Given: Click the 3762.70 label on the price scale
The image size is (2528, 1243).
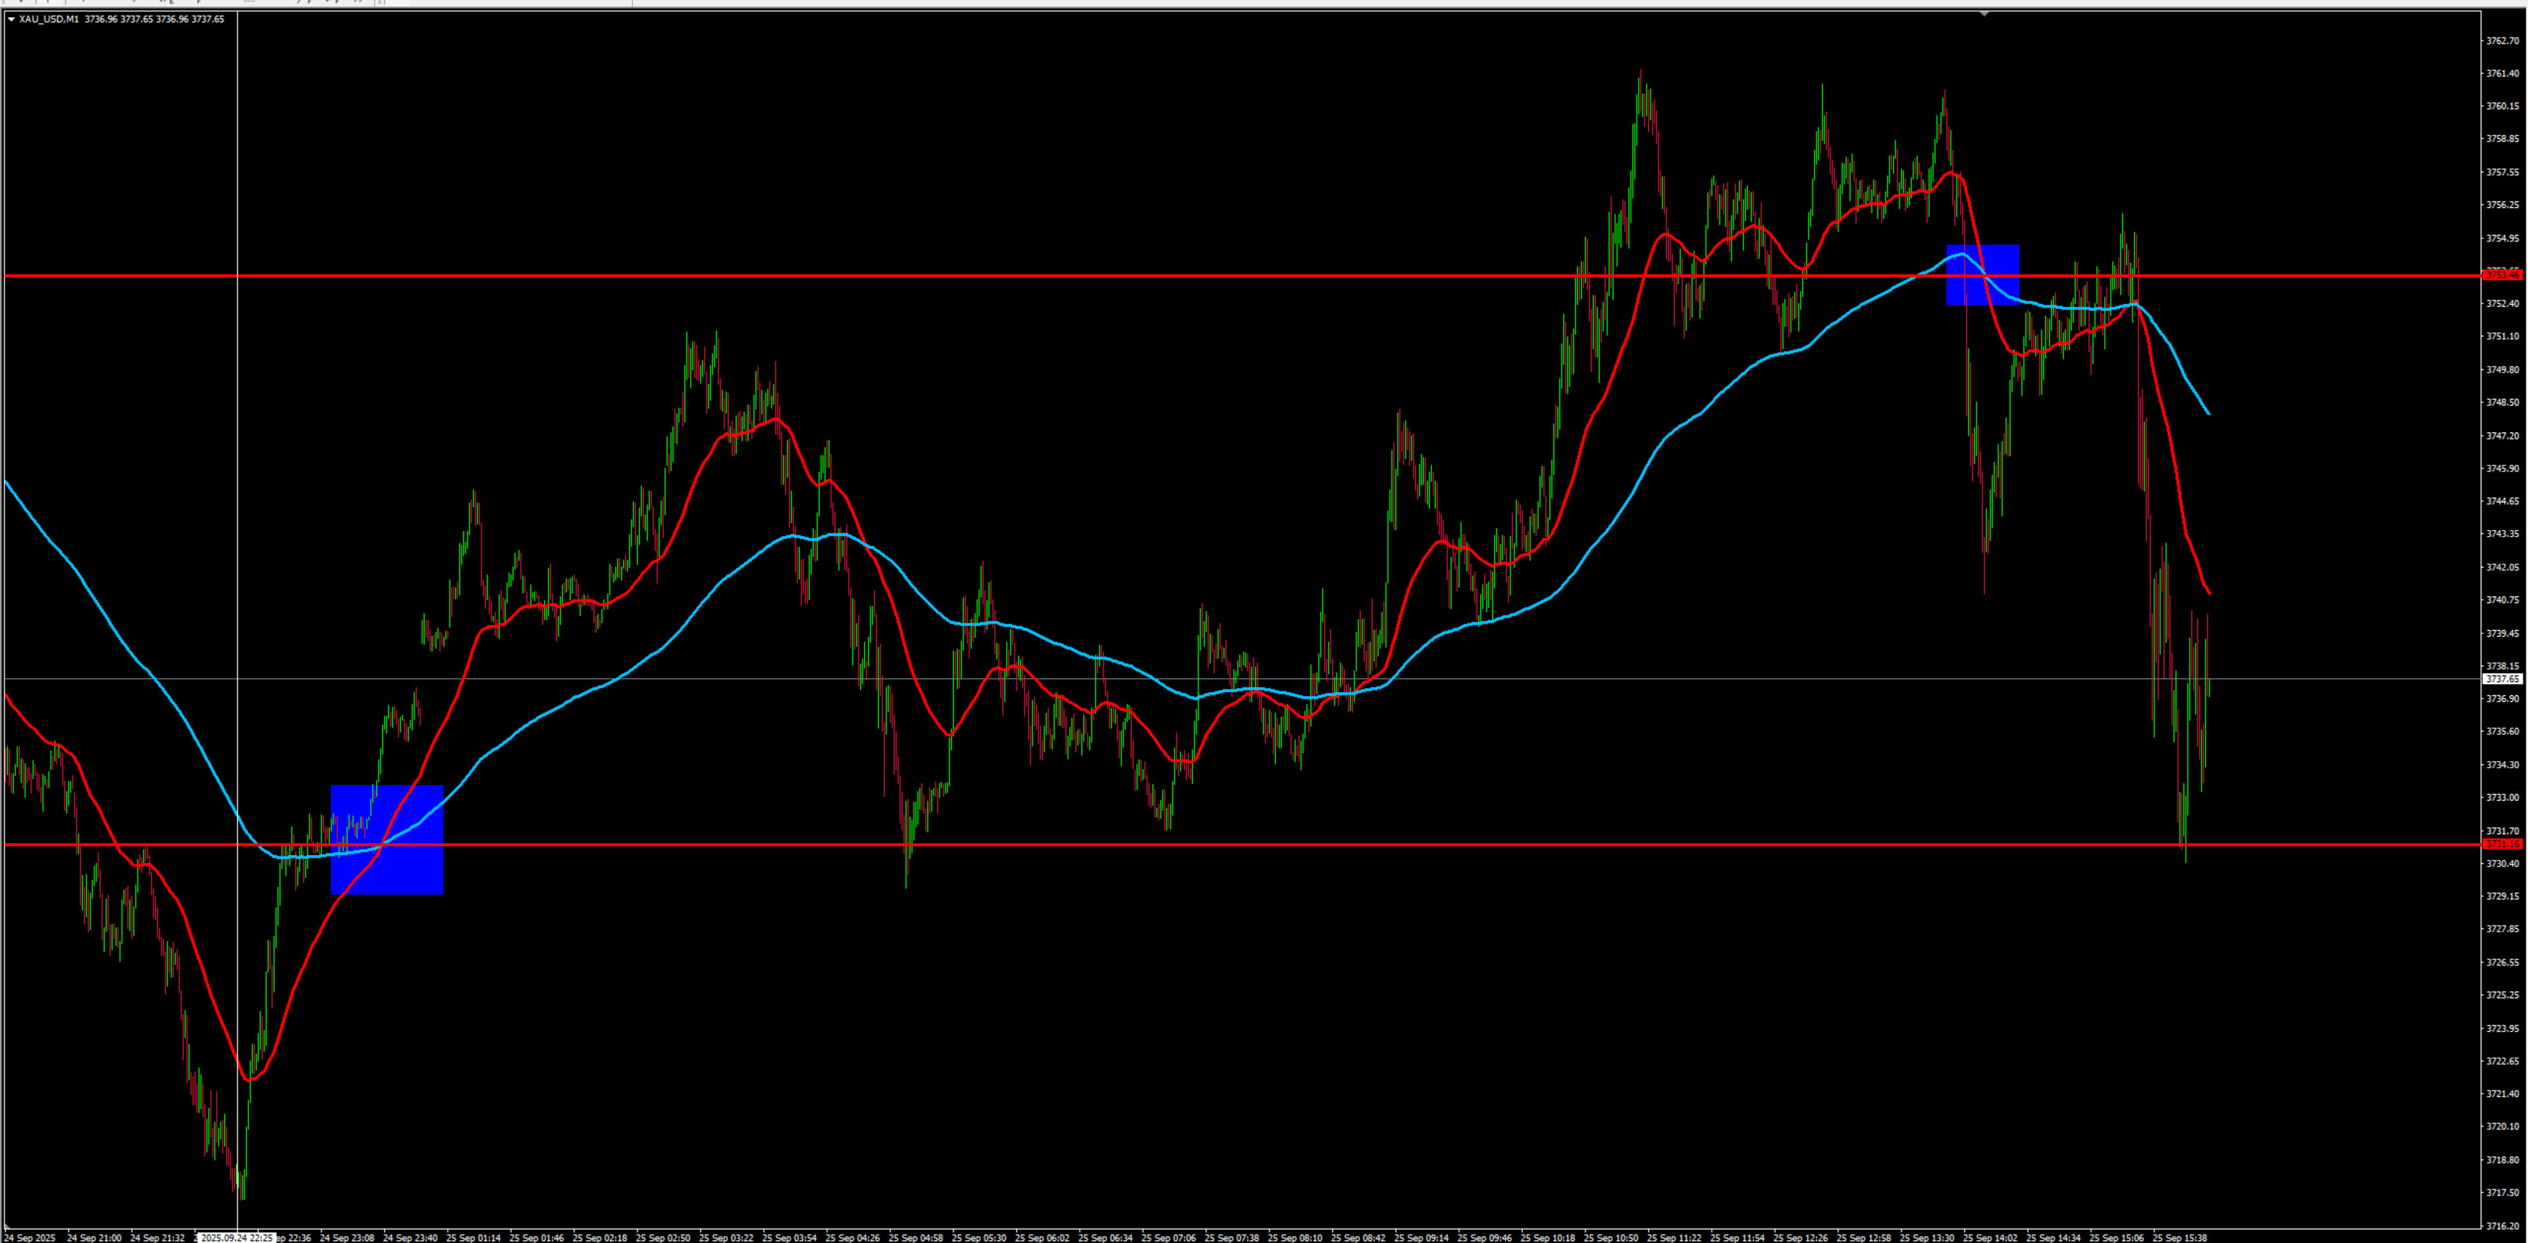Looking at the screenshot, I should tap(2502, 40).
